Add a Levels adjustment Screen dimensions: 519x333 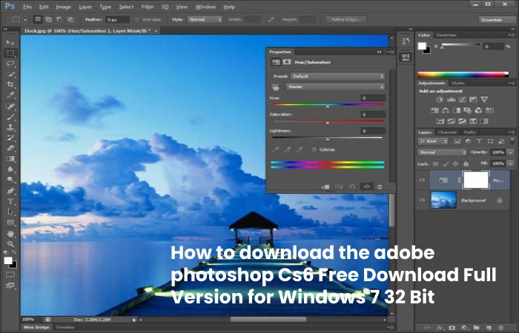451,99
